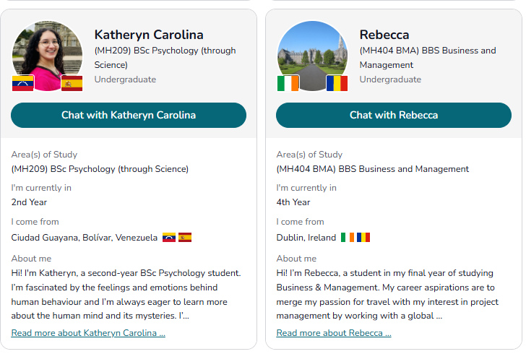
Task: Open Katheryn Carolina's profile photo
Action: 47,56
